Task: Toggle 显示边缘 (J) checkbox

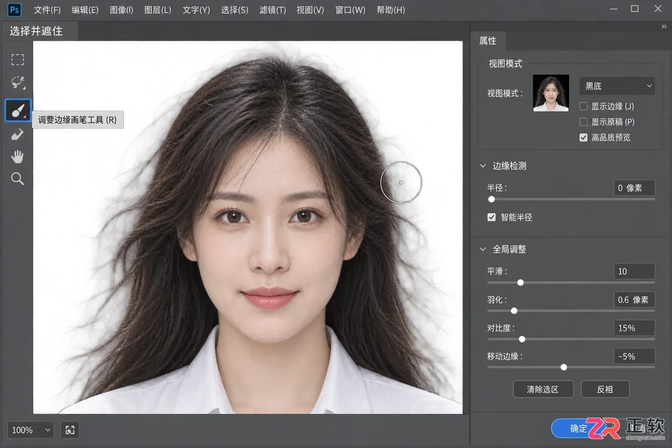Action: coord(583,106)
